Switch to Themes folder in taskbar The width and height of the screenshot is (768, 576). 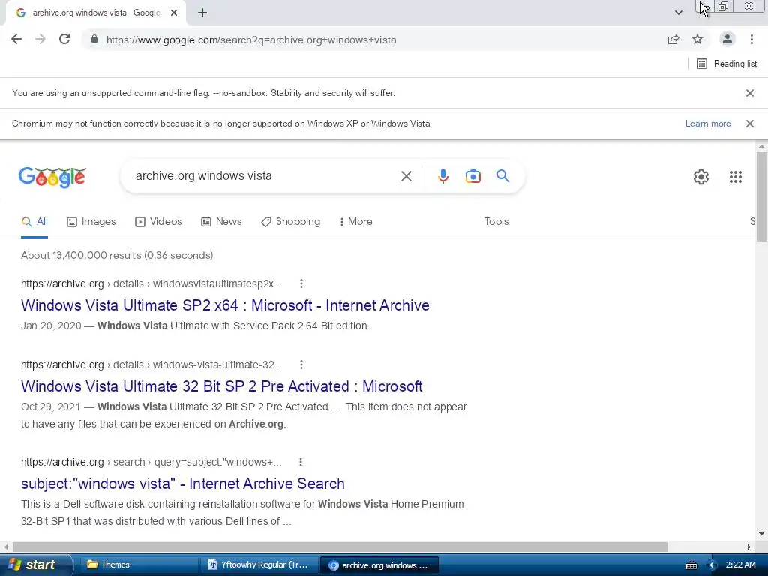(138, 565)
